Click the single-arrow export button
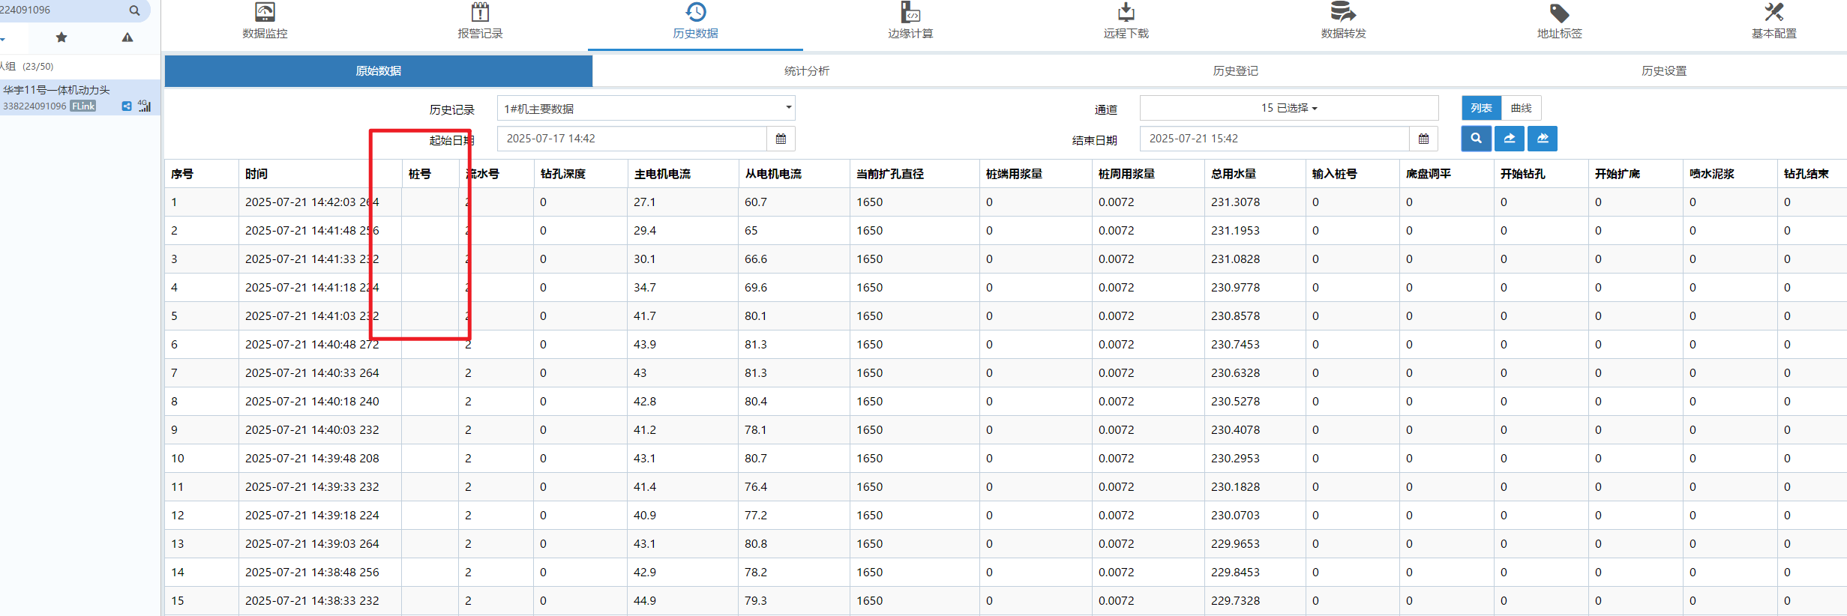Viewport: 1847px width, 616px height. pyautogui.click(x=1510, y=139)
